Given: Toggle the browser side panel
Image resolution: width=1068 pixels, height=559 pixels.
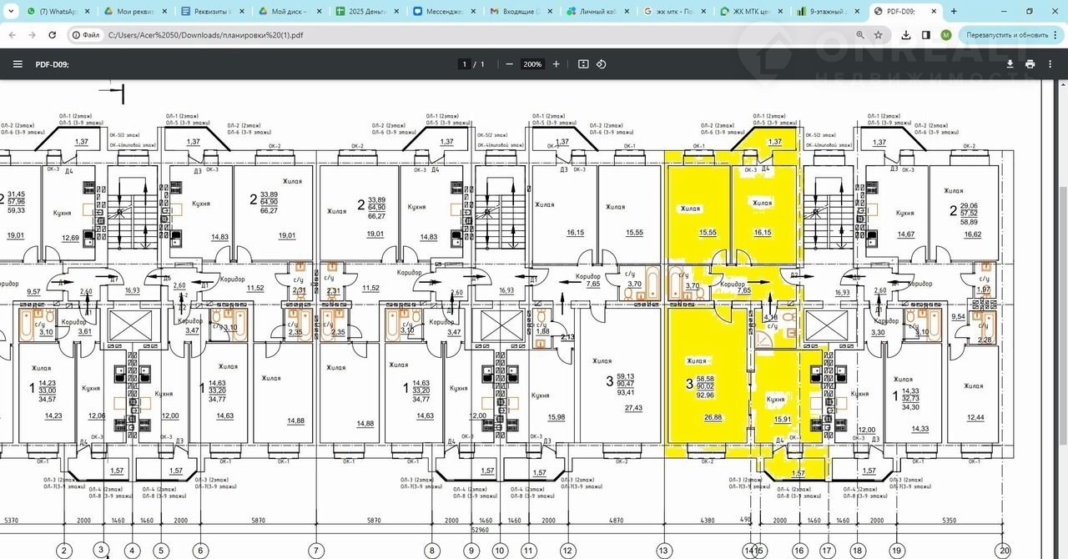Looking at the screenshot, I should click(926, 35).
